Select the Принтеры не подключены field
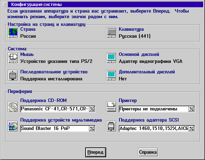Image resolution: width=205 pixels, height=160 pixels. click(154, 109)
